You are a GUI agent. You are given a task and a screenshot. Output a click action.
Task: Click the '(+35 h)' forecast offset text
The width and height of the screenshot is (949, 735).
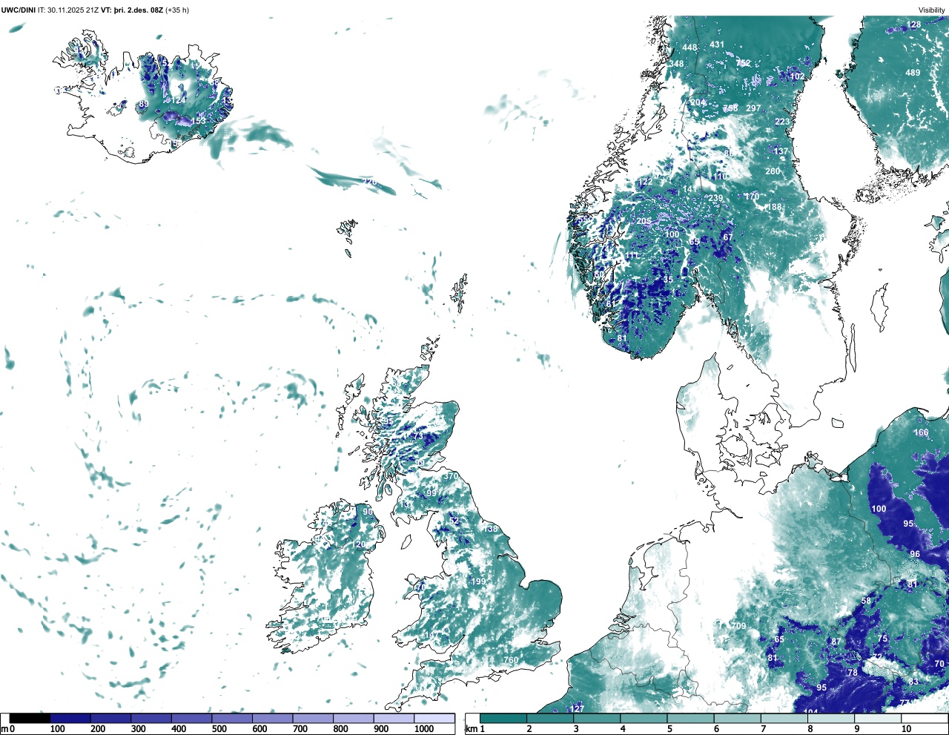(176, 10)
